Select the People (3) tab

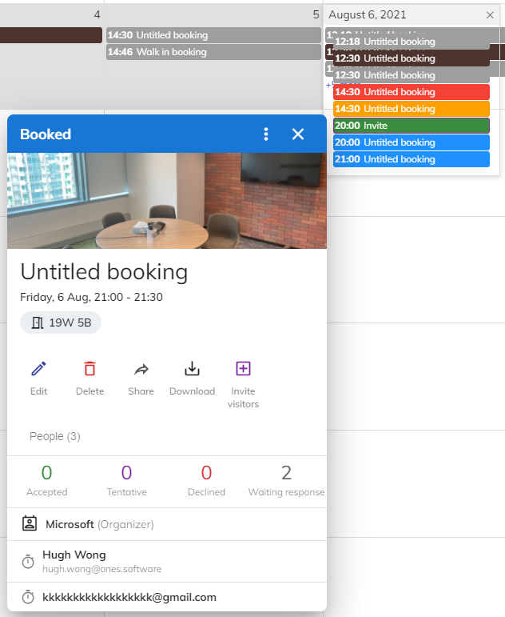[55, 436]
